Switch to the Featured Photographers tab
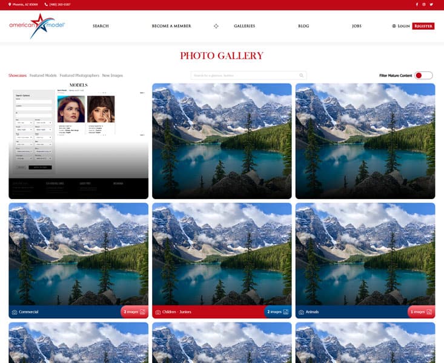 coord(79,76)
